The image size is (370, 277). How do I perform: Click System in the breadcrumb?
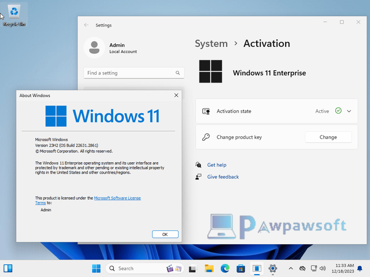tap(211, 44)
